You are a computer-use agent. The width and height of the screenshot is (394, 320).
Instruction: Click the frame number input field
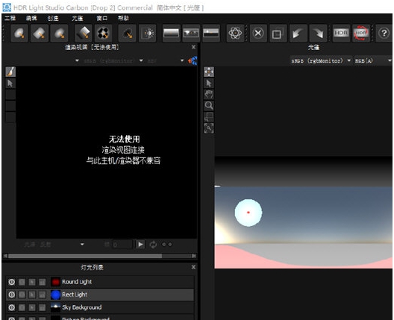click(x=122, y=245)
